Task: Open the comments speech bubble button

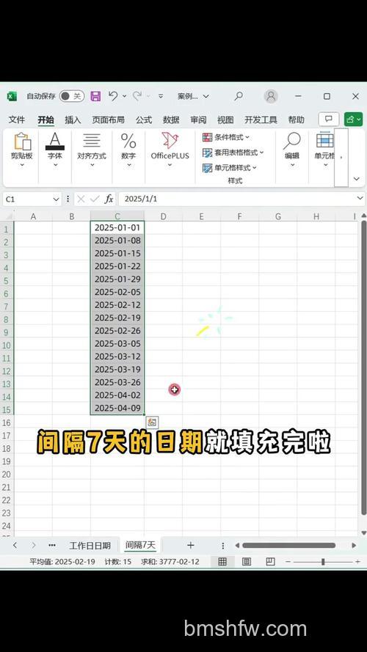Action: coord(329,120)
